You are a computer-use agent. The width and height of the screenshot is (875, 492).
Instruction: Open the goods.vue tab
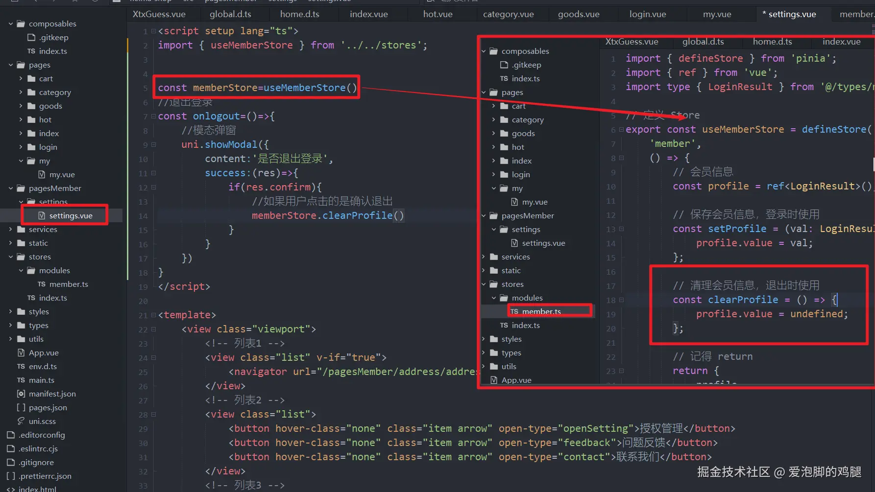(x=579, y=14)
